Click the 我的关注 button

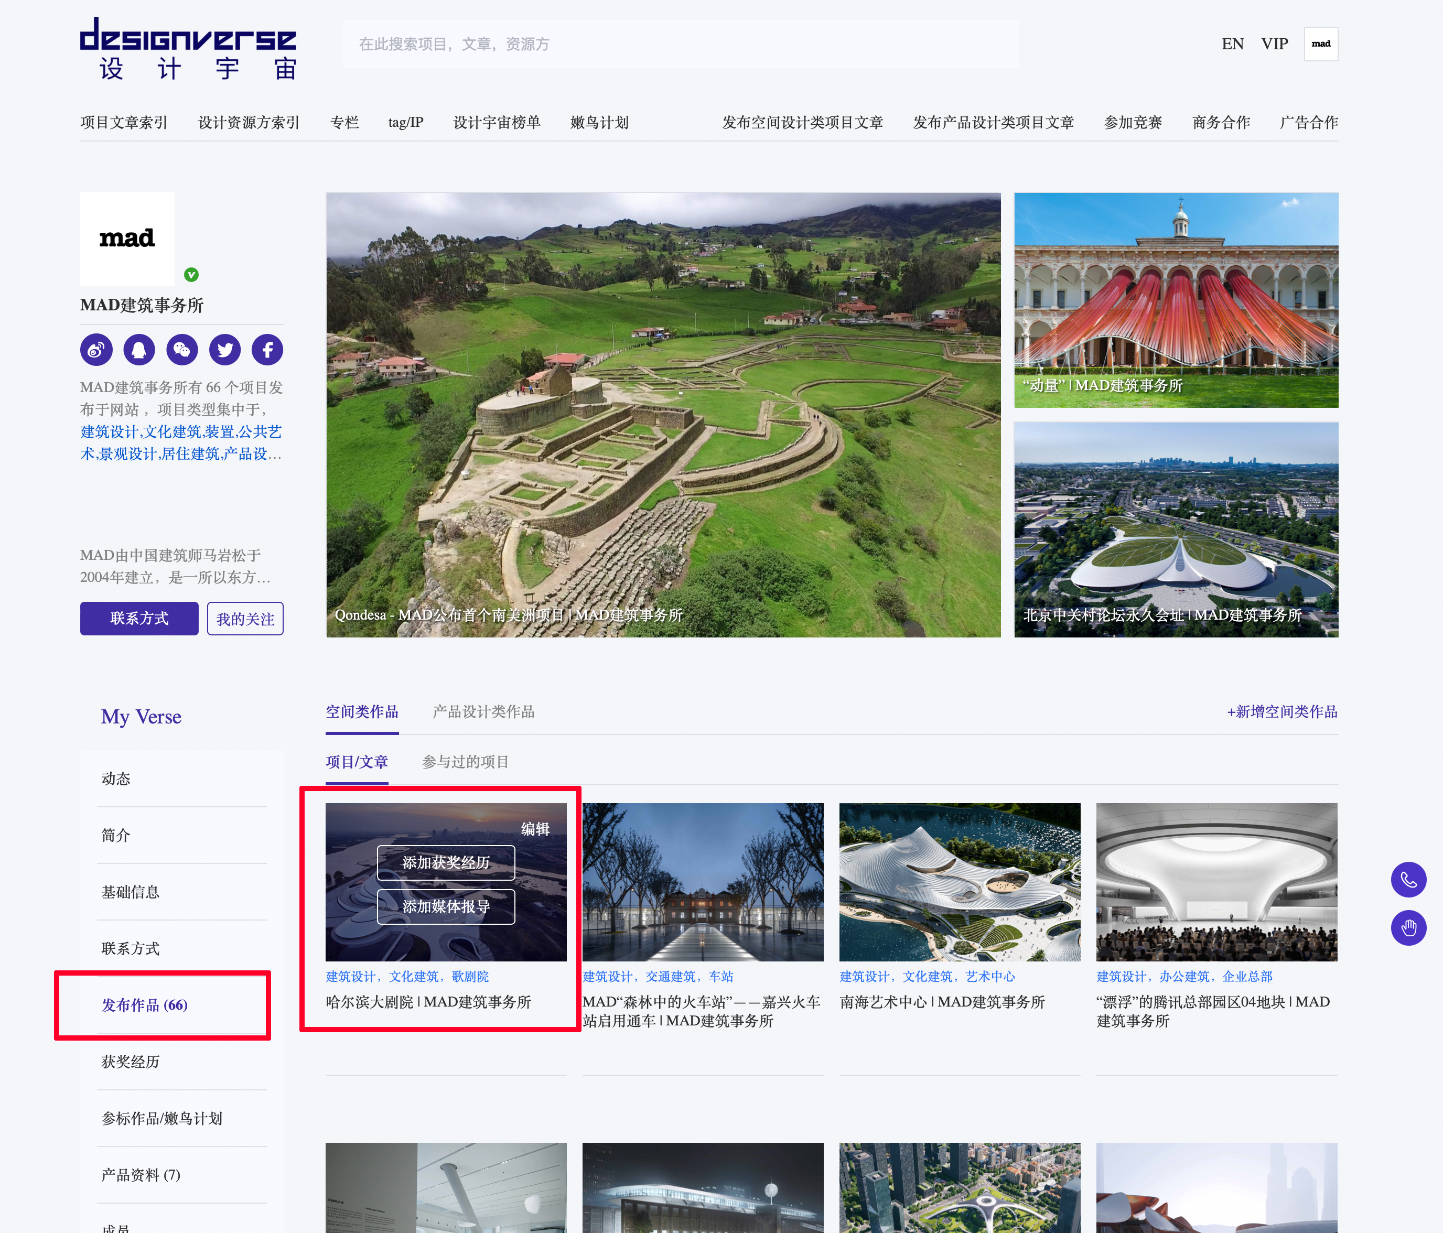(245, 619)
